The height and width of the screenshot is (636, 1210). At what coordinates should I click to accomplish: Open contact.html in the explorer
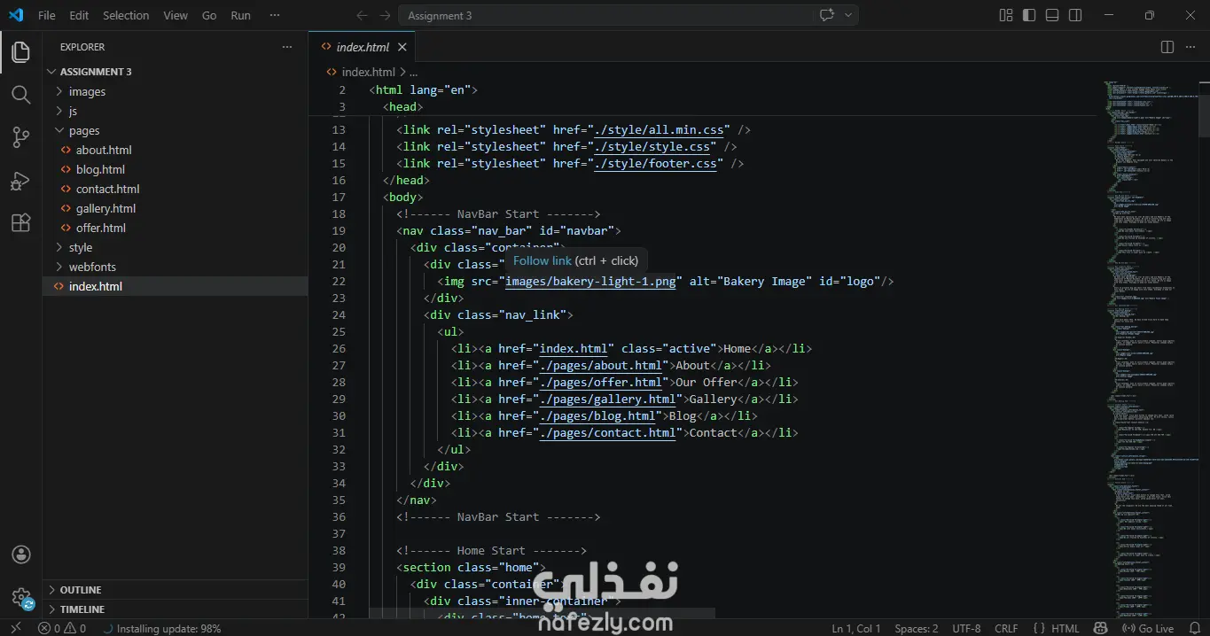[x=107, y=189]
